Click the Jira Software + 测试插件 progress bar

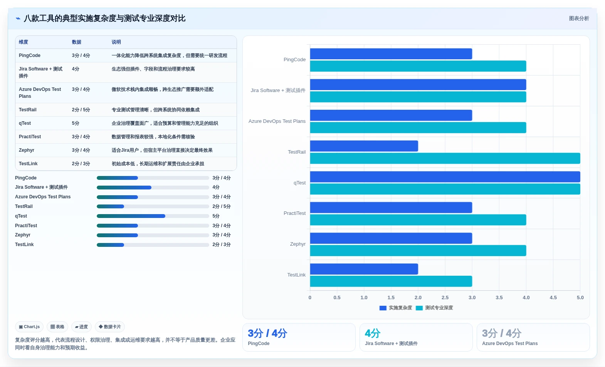[x=153, y=188]
